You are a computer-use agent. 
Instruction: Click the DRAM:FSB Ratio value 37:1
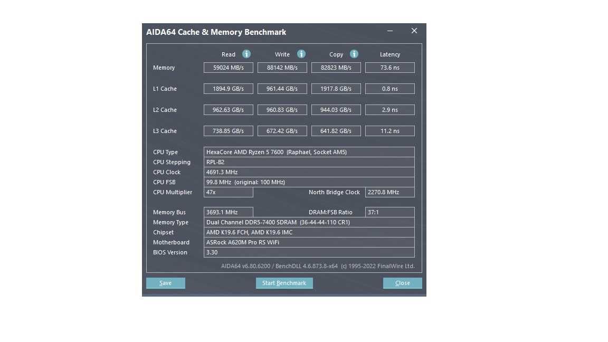click(x=389, y=212)
